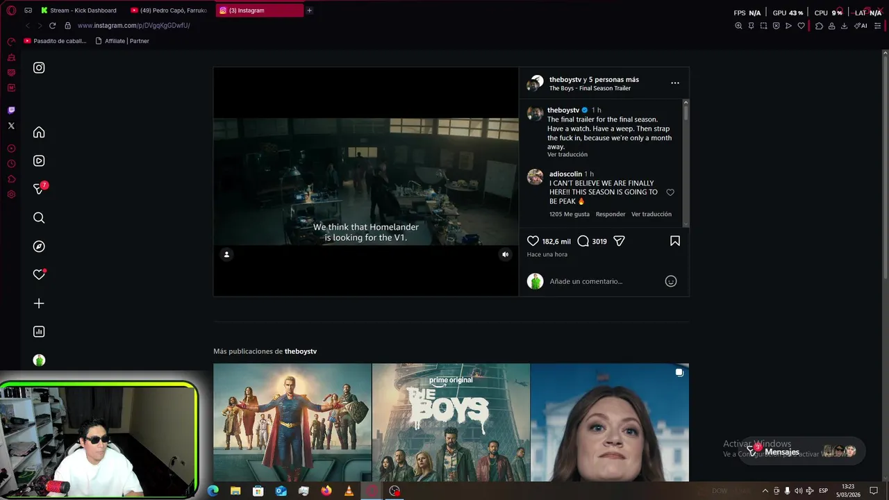889x500 pixels.
Task: Switch to Stream - Kick Dashboard tab
Action: [78, 10]
